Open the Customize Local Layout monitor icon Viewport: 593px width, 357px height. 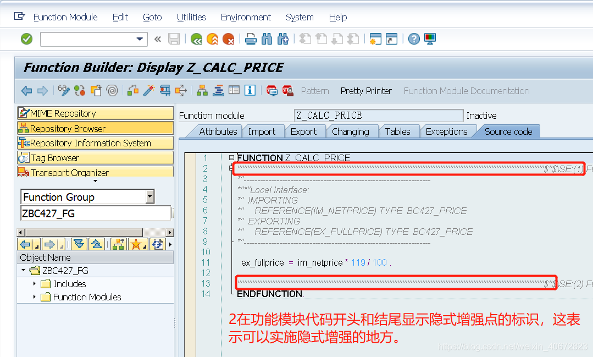click(x=430, y=39)
